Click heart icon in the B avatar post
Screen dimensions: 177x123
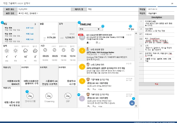click(x=93, y=89)
